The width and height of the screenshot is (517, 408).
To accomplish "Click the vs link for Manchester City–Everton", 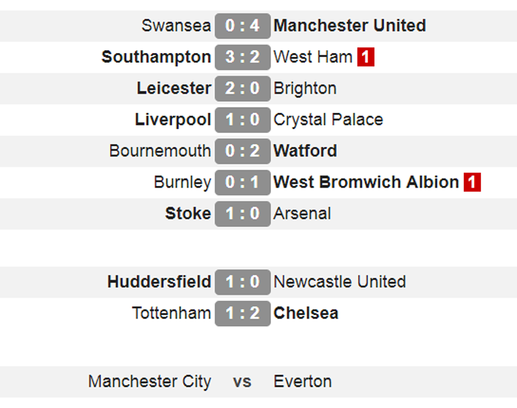I will pyautogui.click(x=242, y=382).
